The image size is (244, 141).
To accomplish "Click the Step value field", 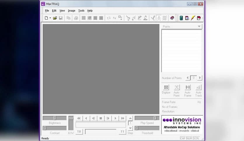I will click(130, 123).
